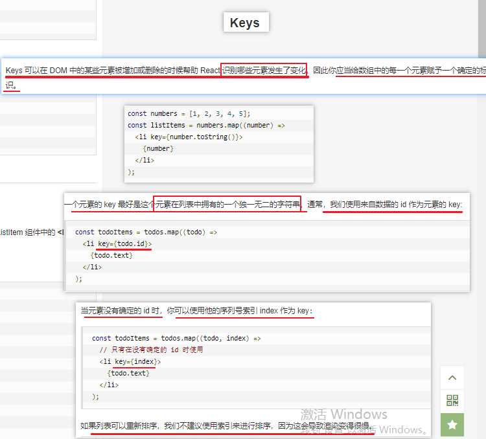Viewport: 486px width, 439px height.
Task: Click the green star favorite icon
Action: pos(452,425)
